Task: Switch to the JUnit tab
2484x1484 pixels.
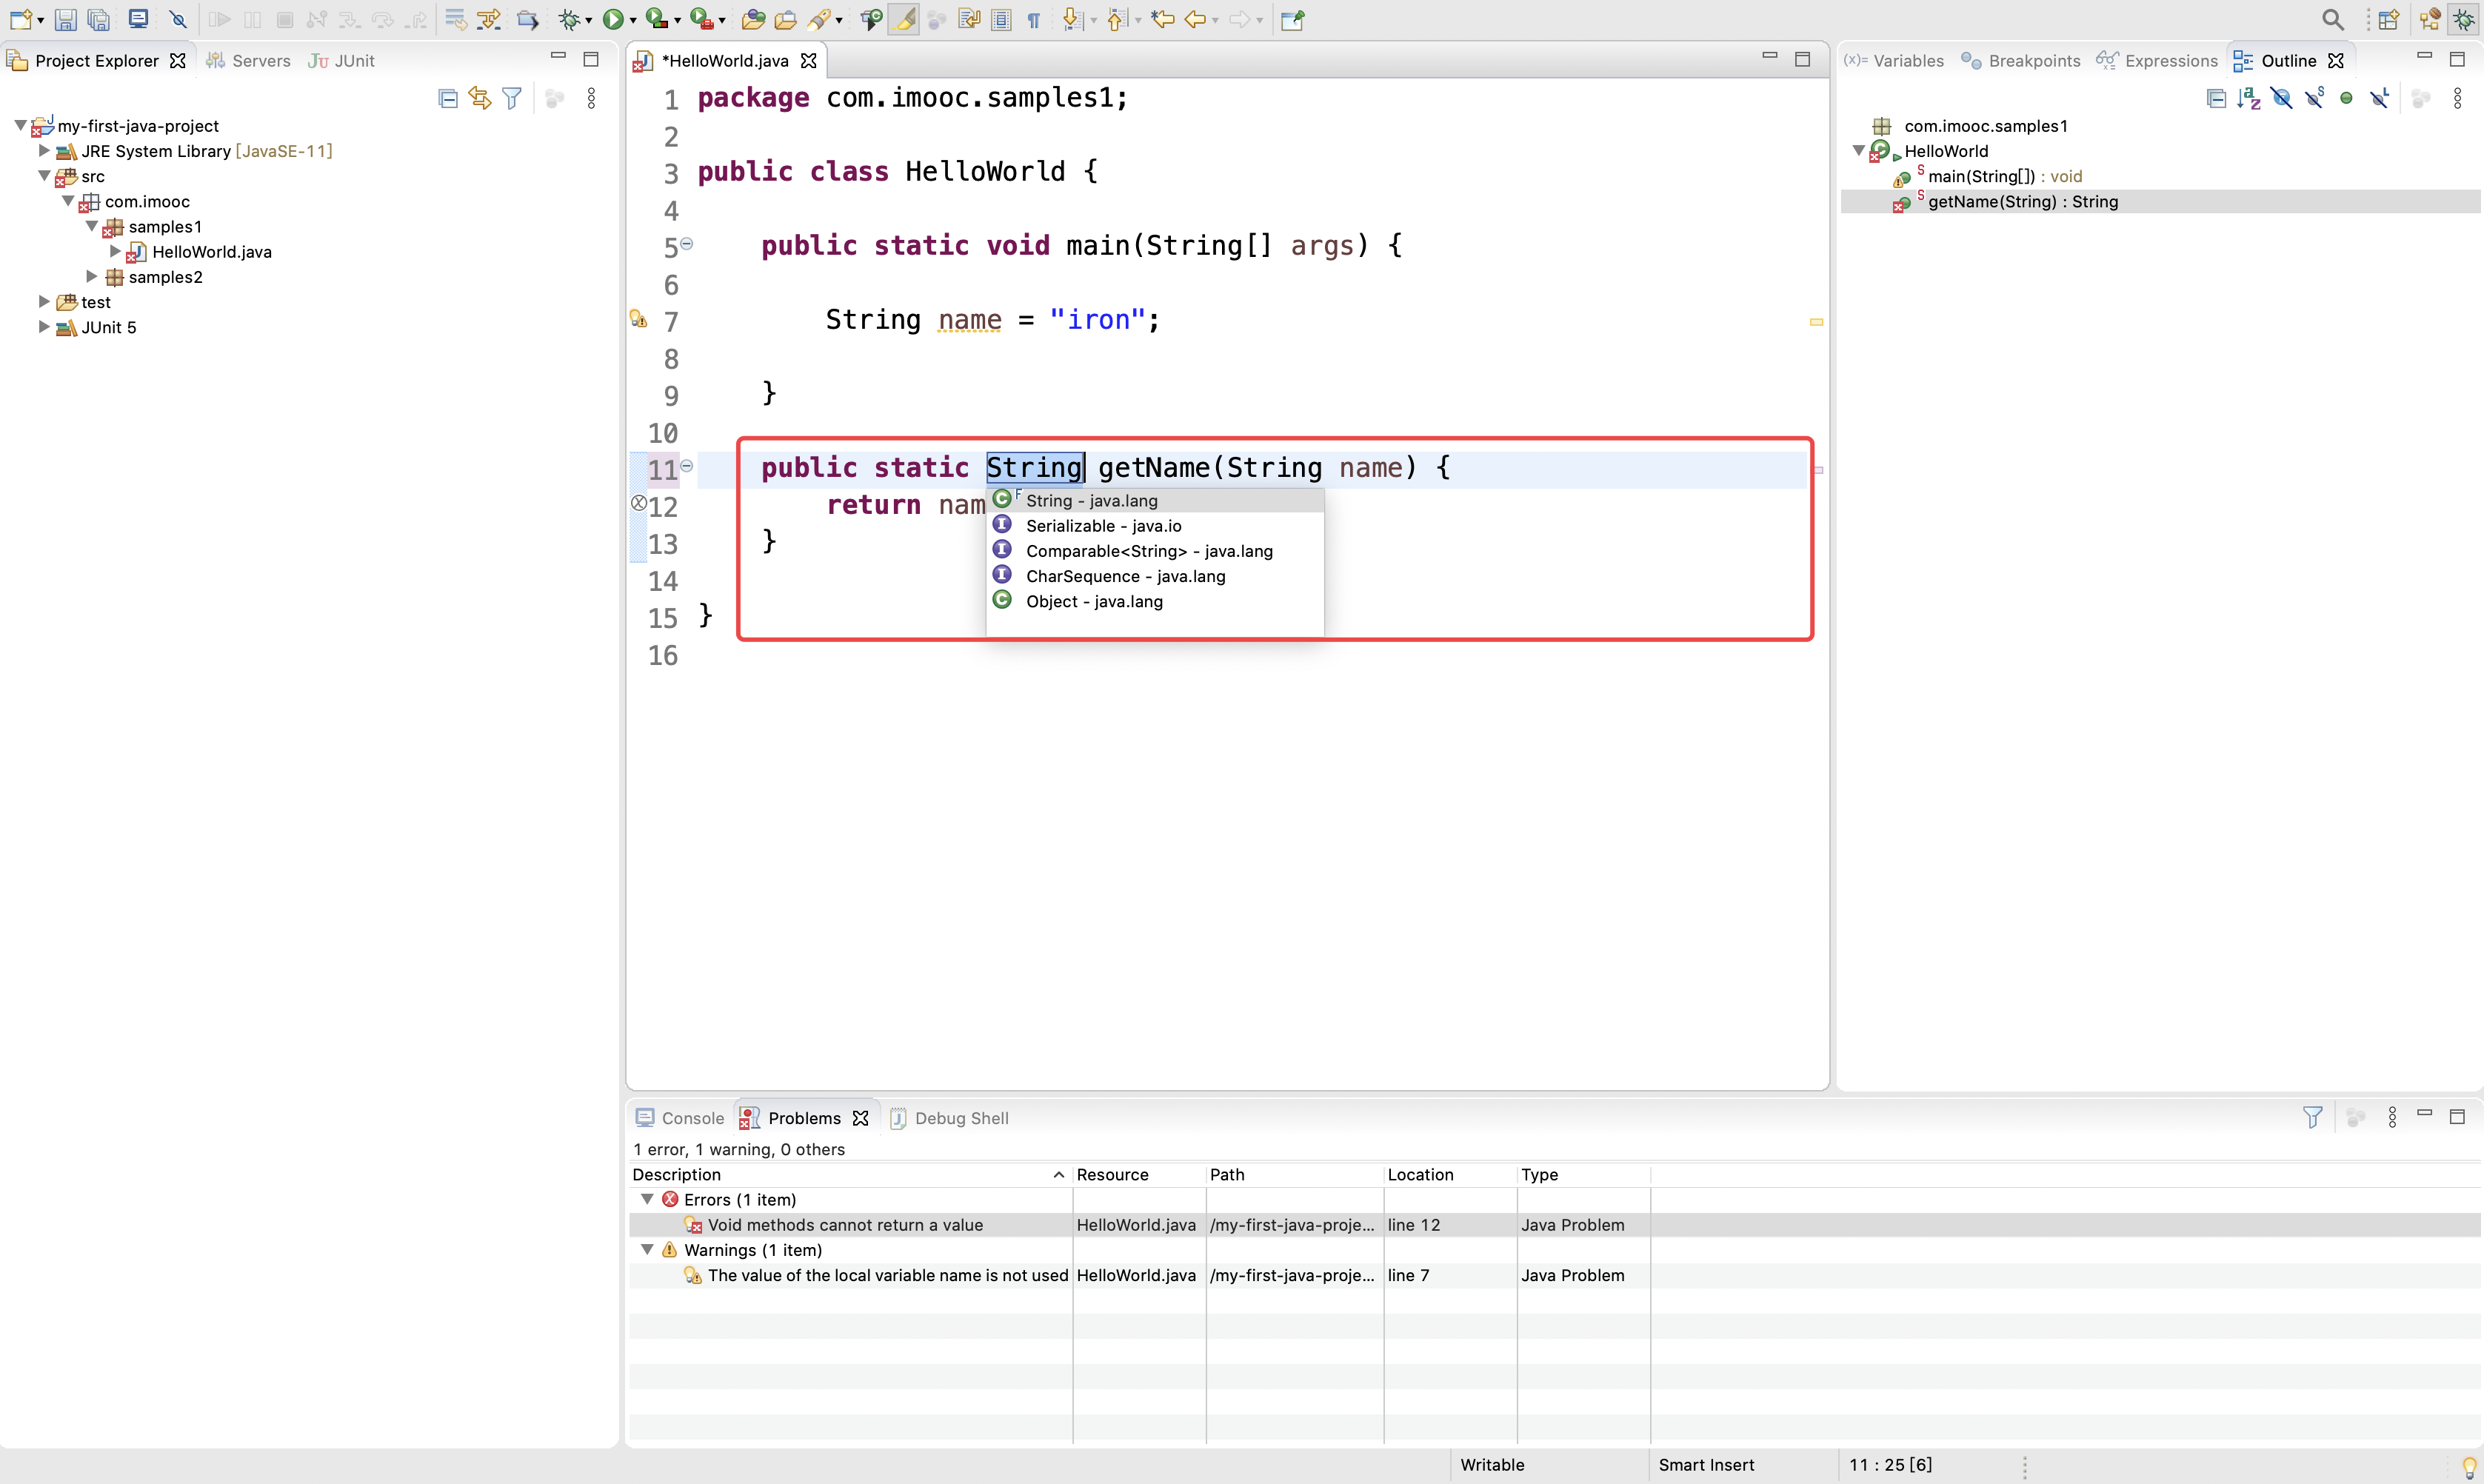Action: pyautogui.click(x=341, y=60)
